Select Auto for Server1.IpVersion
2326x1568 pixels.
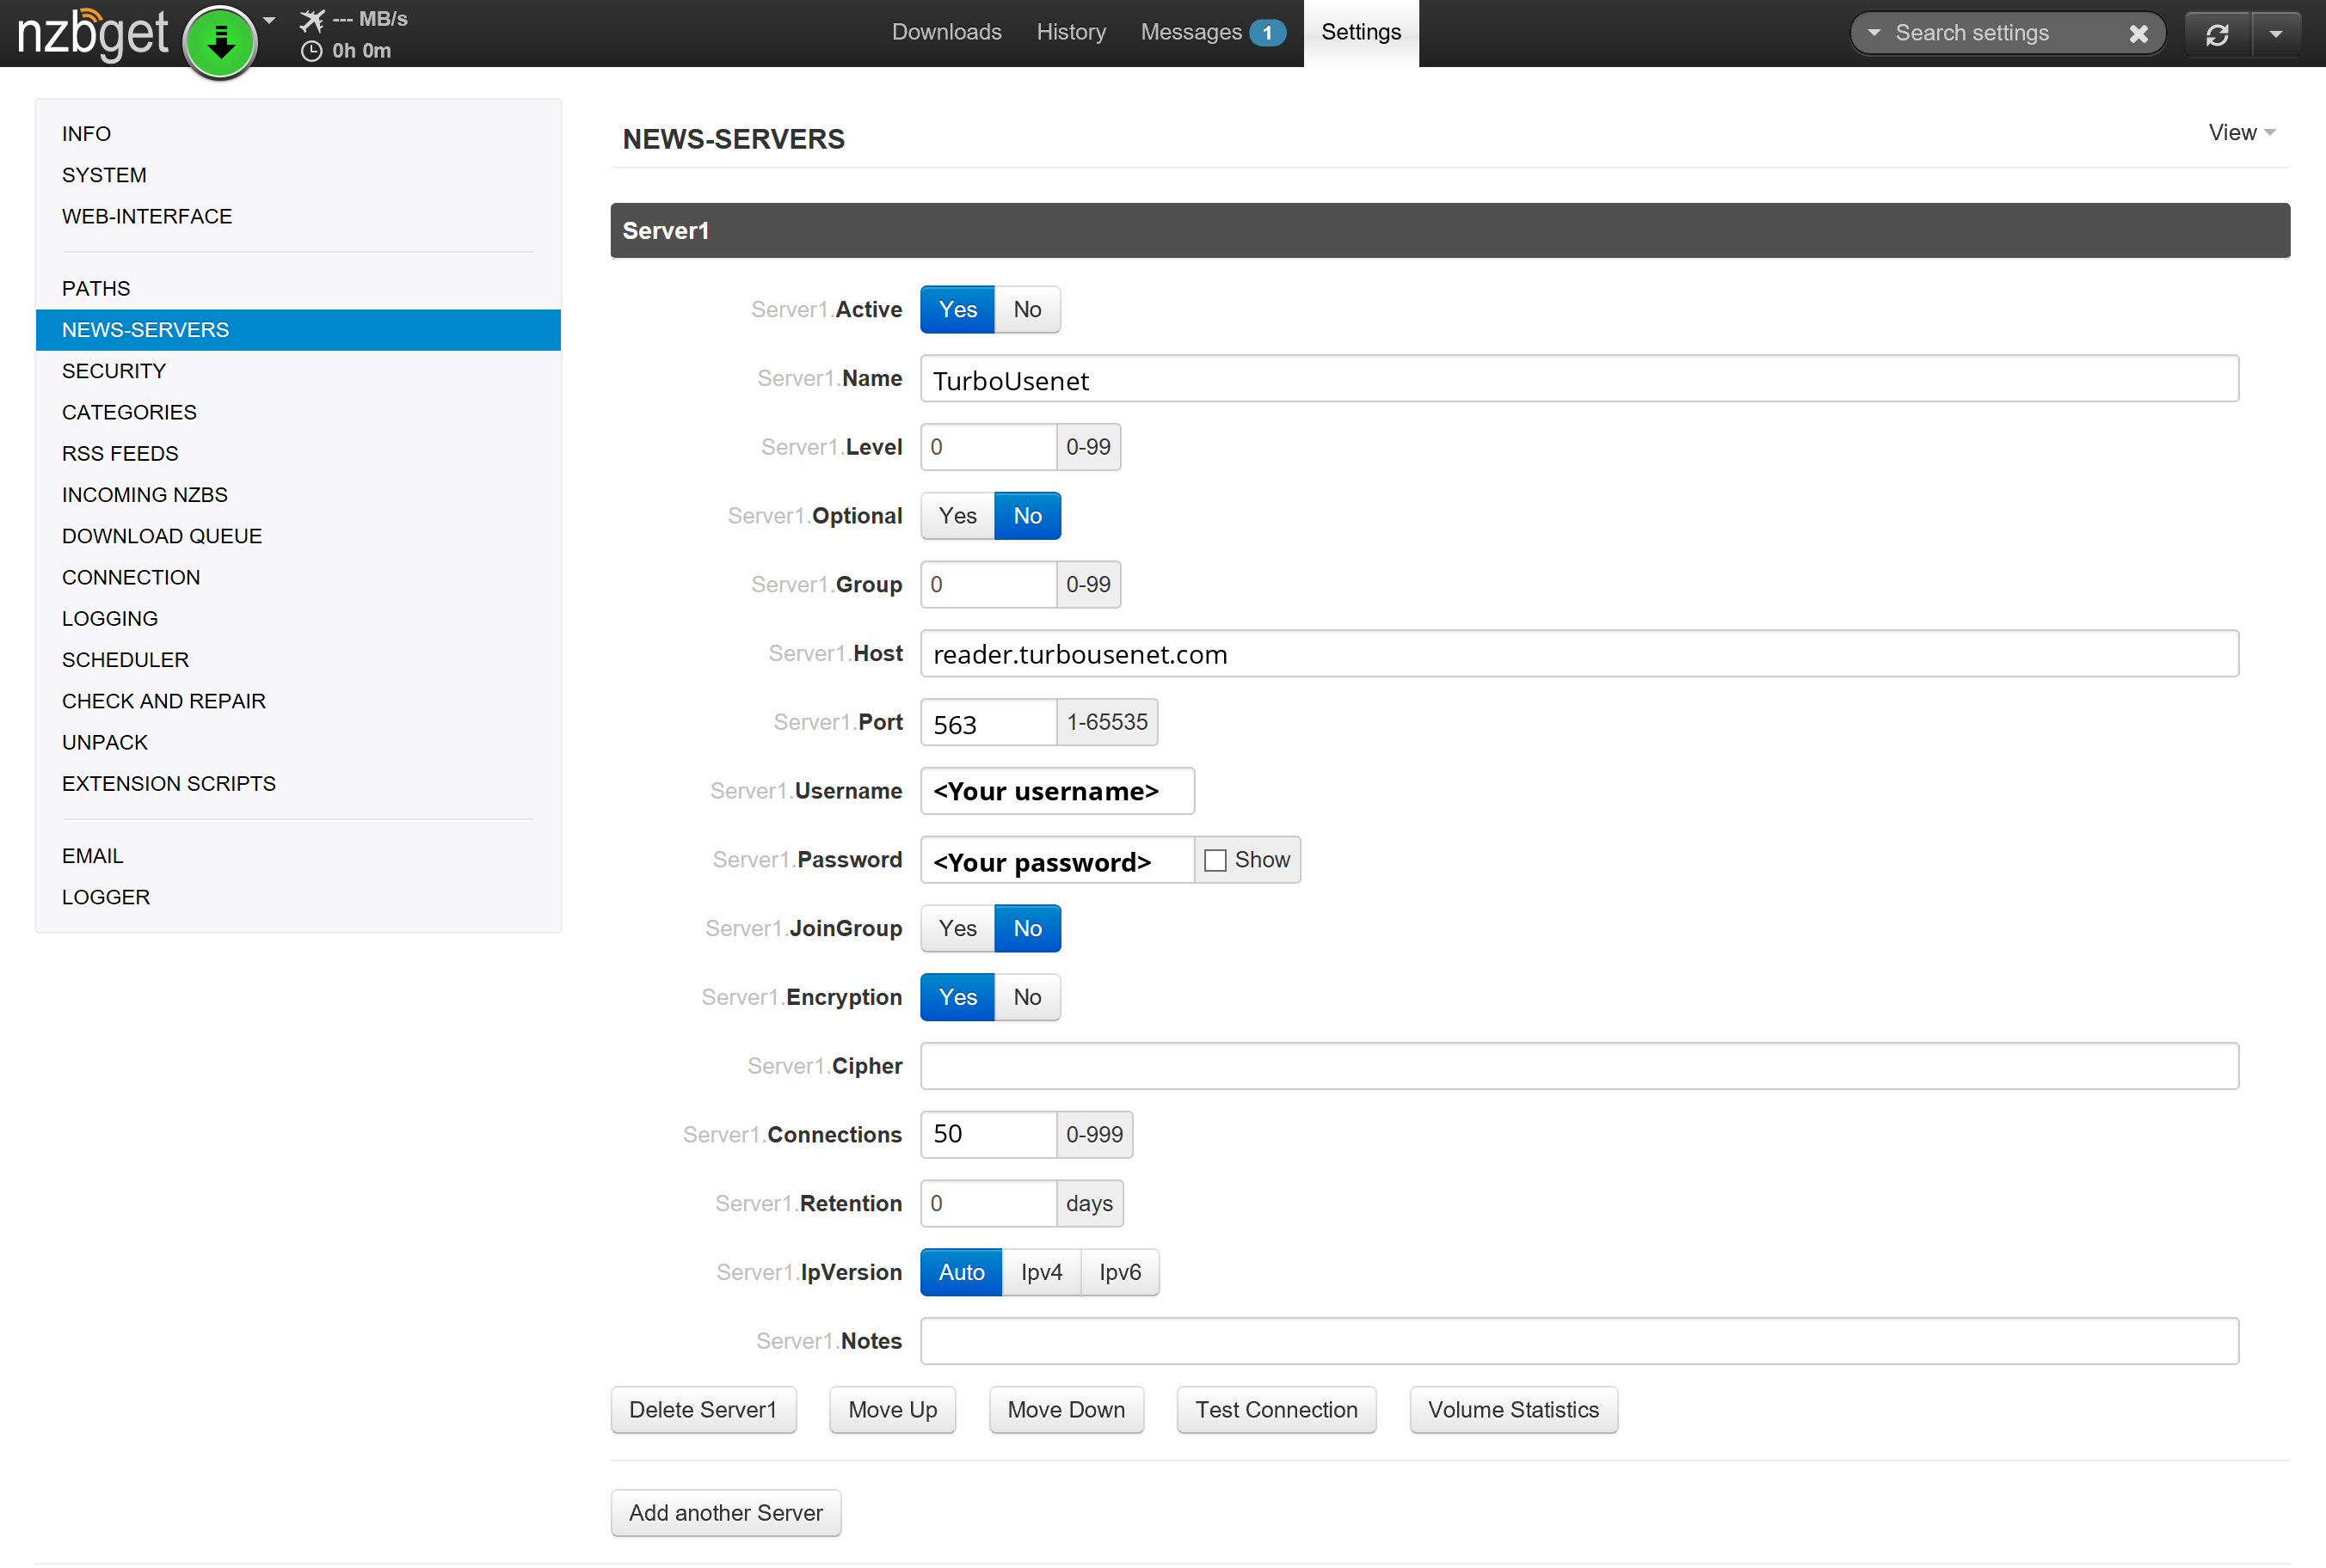click(962, 1273)
